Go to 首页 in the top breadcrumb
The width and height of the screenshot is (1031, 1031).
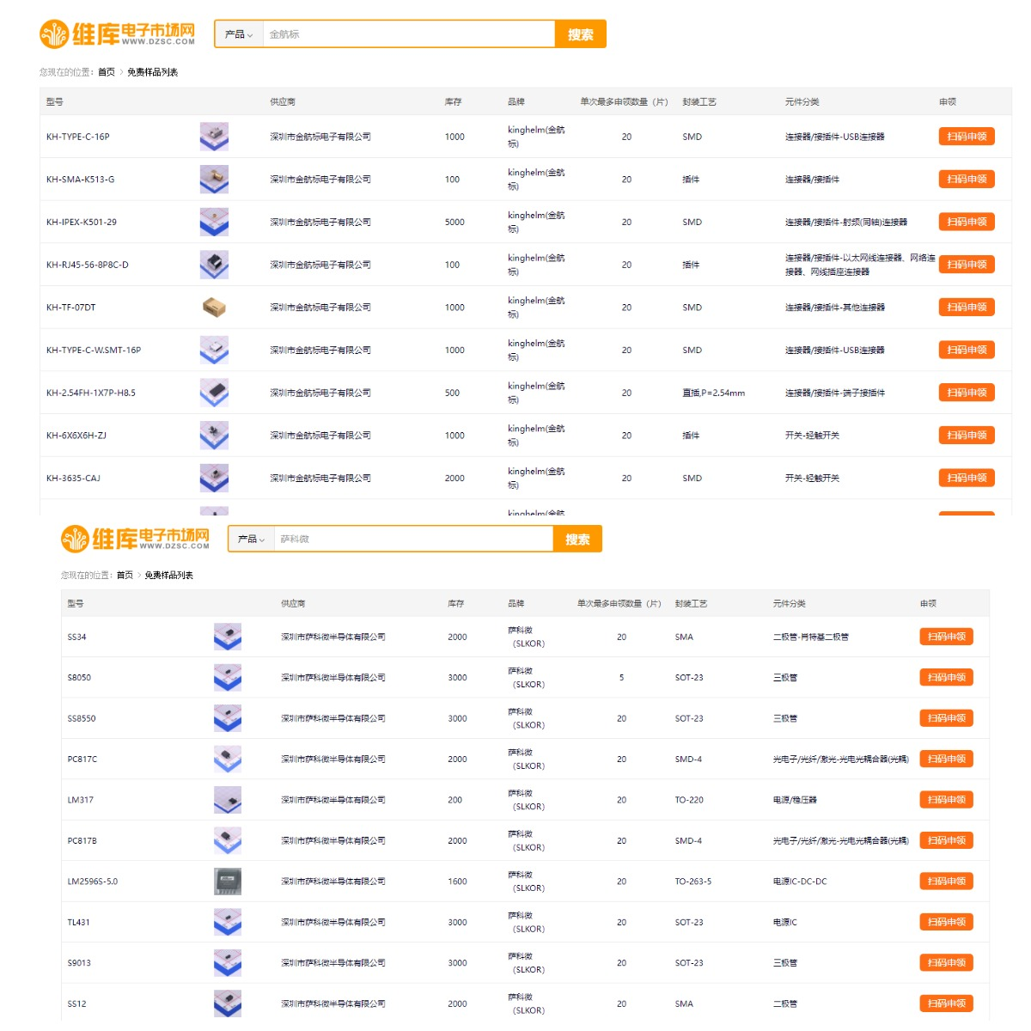tap(107, 72)
